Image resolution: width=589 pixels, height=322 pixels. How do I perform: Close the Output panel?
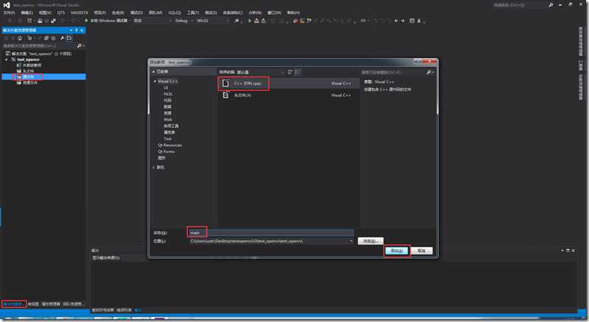tap(574, 250)
